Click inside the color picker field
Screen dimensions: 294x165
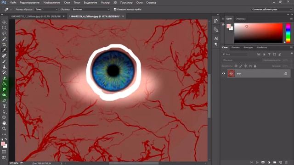pos(258,33)
